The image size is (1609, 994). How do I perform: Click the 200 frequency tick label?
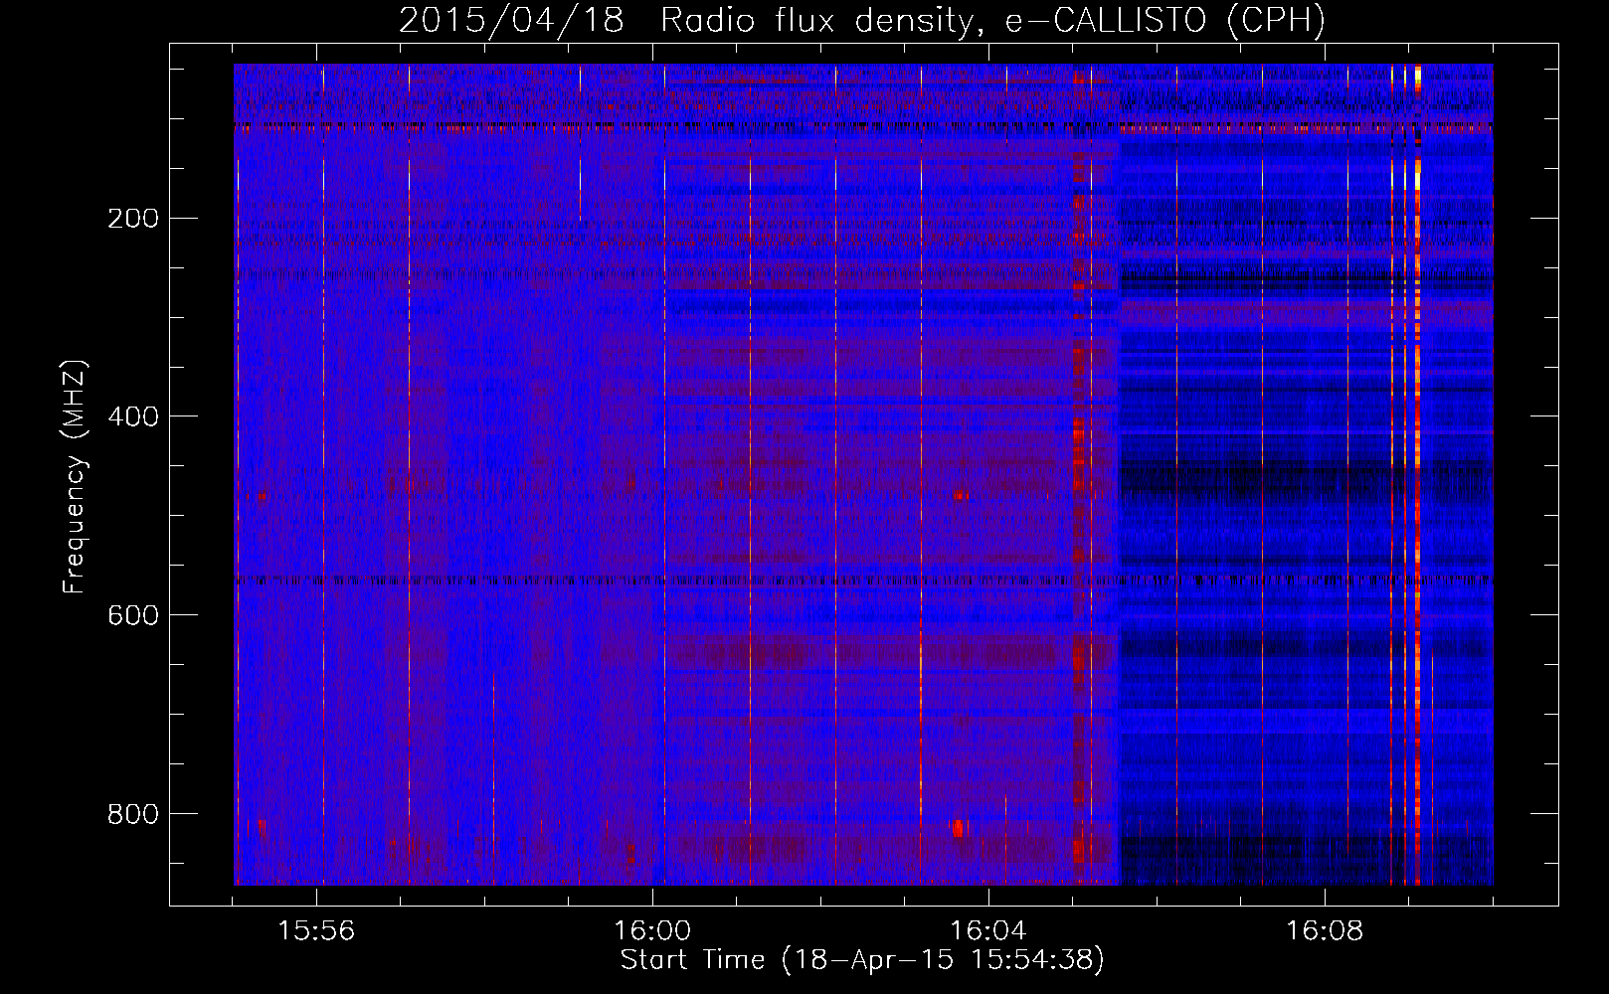pos(133,219)
